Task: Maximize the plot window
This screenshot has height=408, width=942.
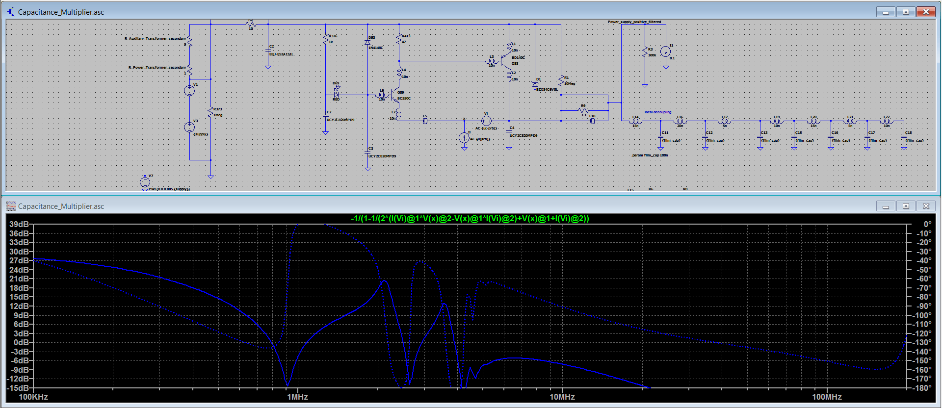Action: tap(906, 206)
